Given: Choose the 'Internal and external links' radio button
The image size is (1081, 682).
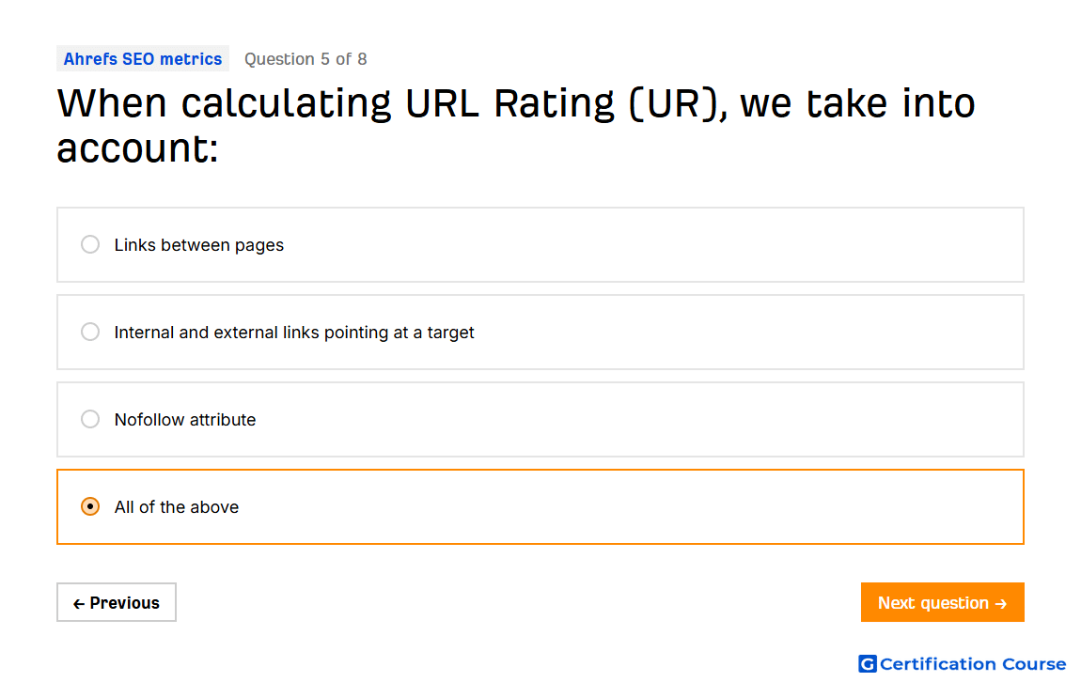Looking at the screenshot, I should click(x=90, y=333).
